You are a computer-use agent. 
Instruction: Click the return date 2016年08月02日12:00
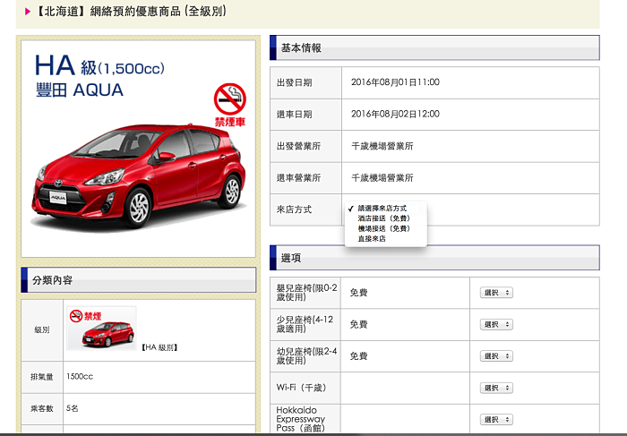tap(395, 115)
